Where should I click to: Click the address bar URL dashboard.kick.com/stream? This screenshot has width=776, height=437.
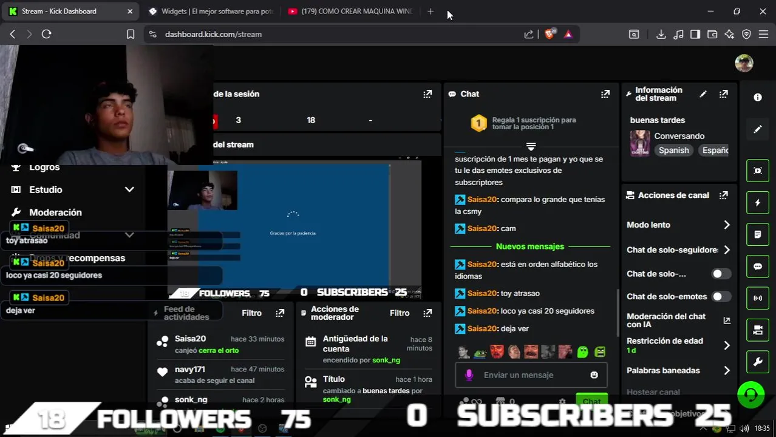[213, 35]
